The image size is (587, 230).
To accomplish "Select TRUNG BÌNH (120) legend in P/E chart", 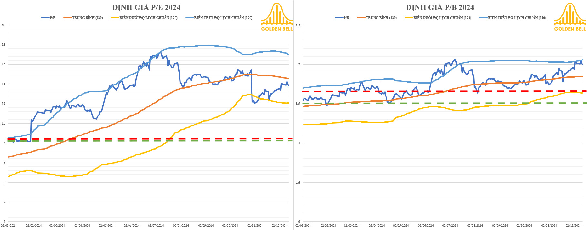I will pos(83,18).
